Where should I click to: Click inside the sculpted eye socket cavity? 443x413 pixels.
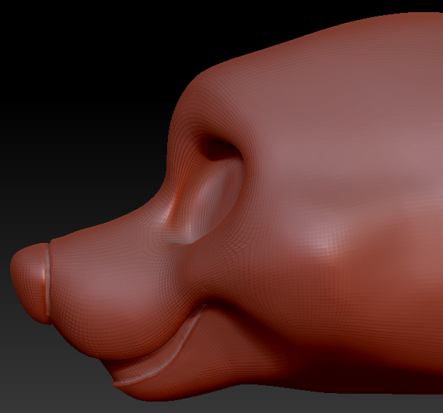pos(209,189)
